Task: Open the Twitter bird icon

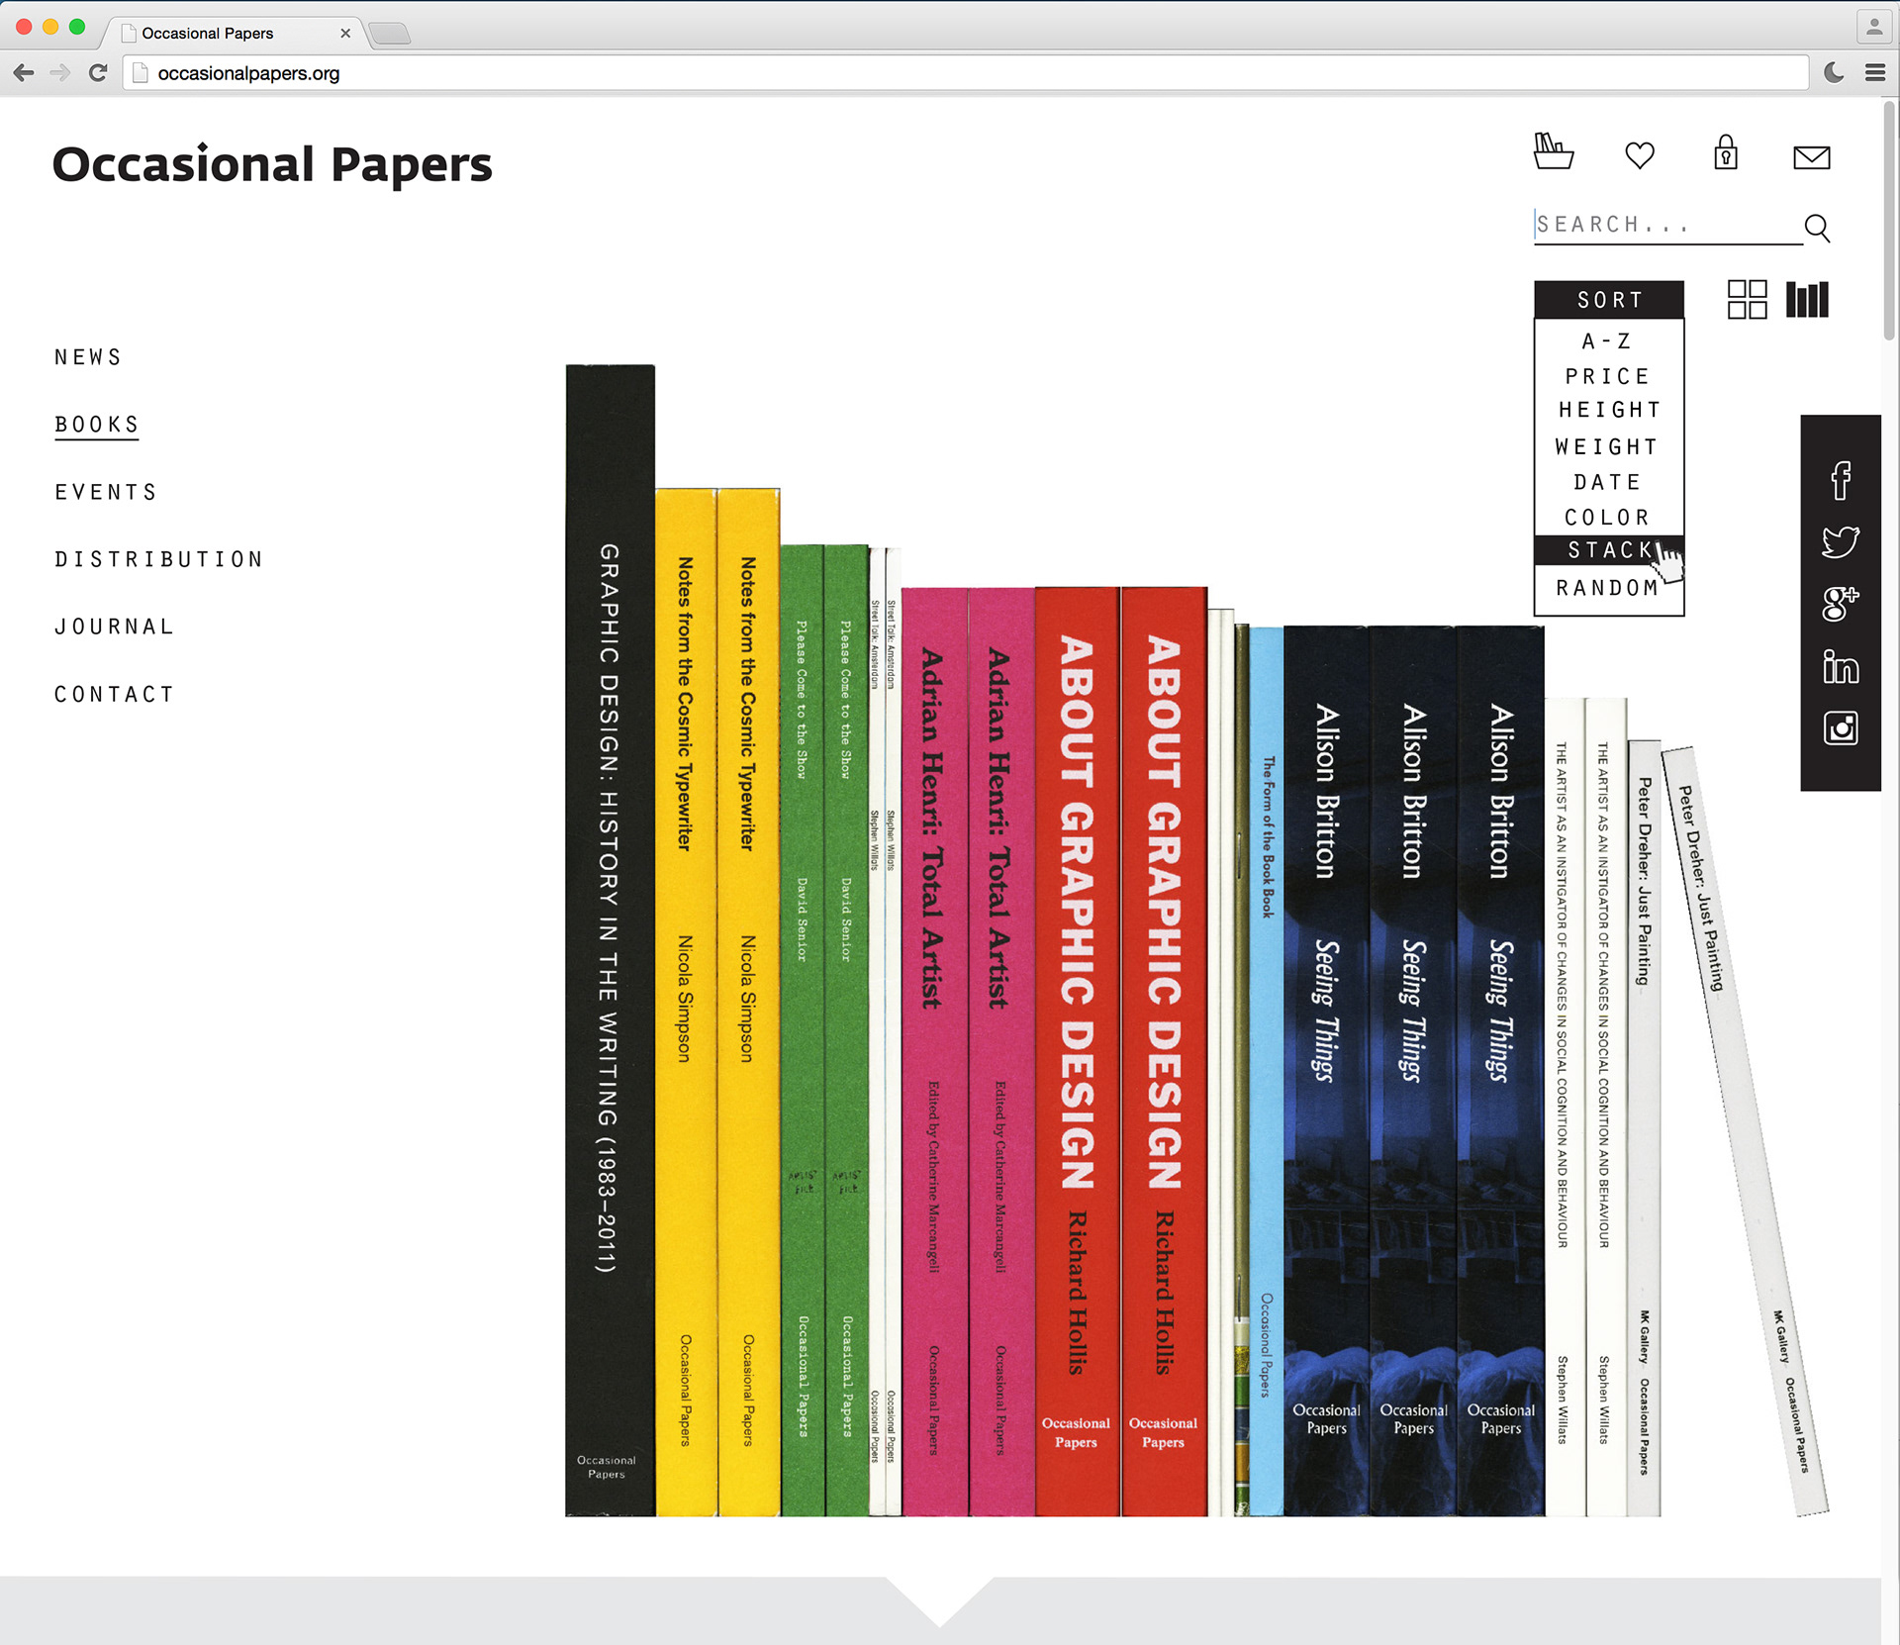Action: [1840, 542]
